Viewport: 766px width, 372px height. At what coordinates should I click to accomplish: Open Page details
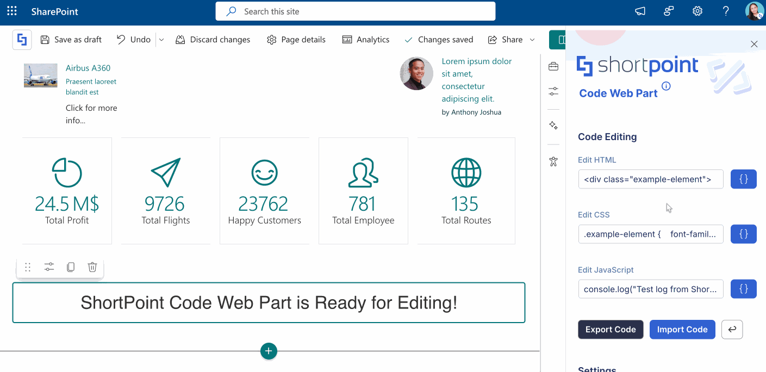point(296,40)
